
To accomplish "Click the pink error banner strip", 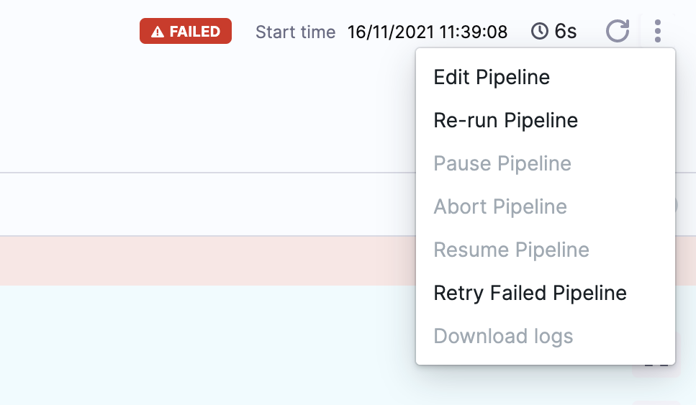I will click(x=207, y=260).
